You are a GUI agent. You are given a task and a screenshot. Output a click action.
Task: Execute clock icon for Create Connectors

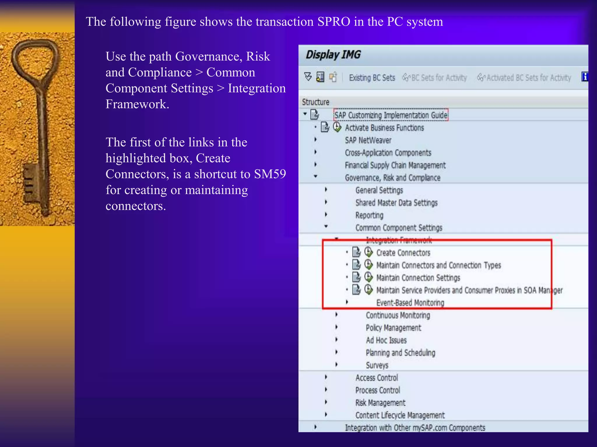(369, 252)
